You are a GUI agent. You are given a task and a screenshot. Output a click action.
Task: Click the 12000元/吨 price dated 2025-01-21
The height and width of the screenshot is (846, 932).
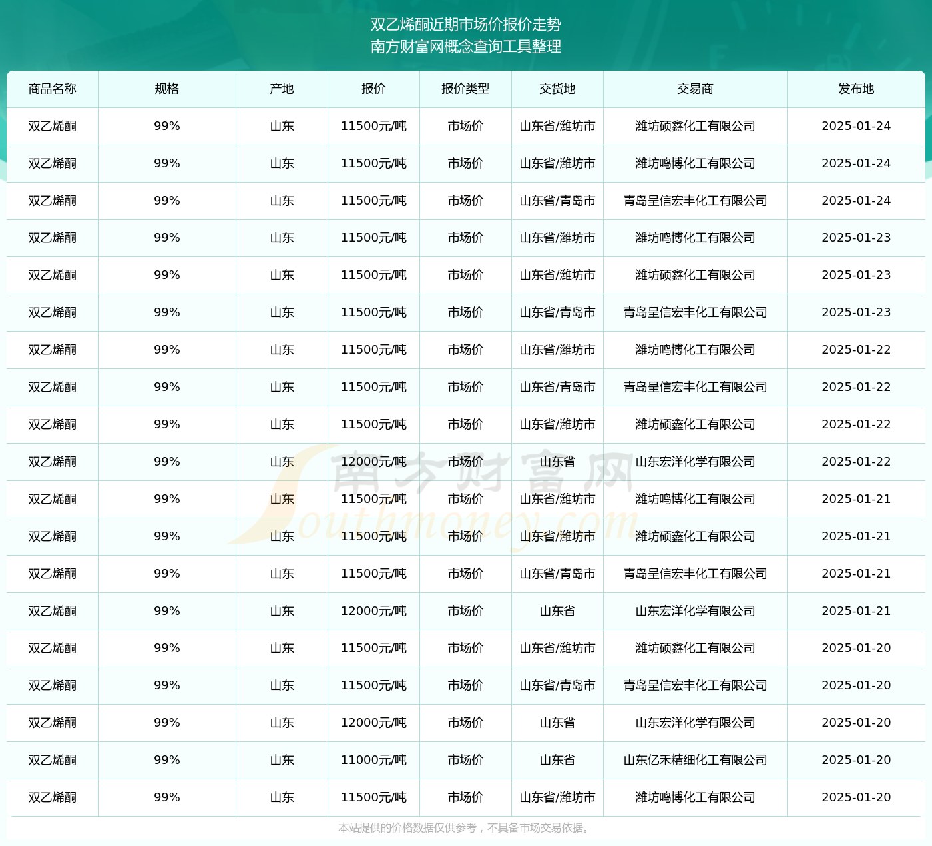tap(374, 611)
